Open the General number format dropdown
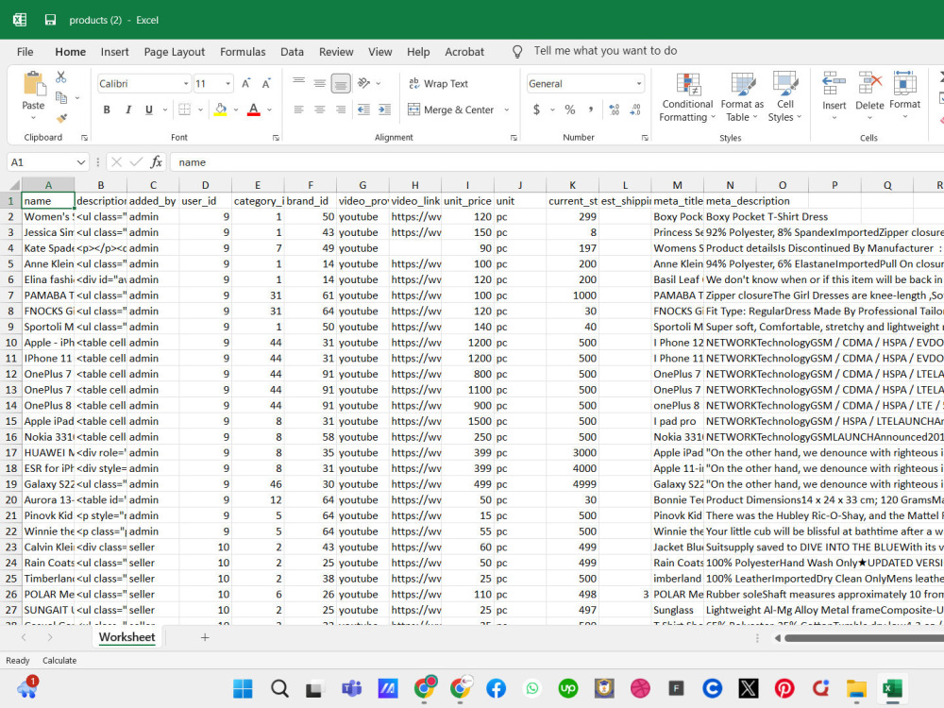Viewport: 944px width, 708px height. [639, 84]
